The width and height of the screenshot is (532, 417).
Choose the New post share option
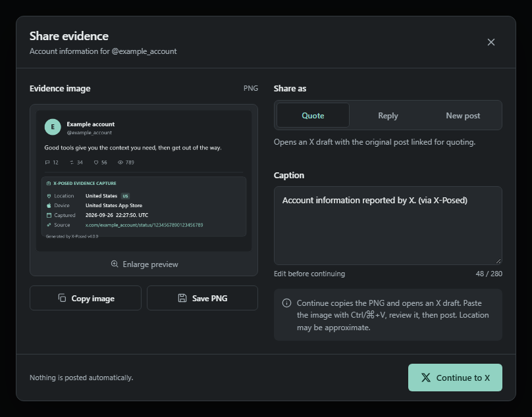(x=463, y=116)
